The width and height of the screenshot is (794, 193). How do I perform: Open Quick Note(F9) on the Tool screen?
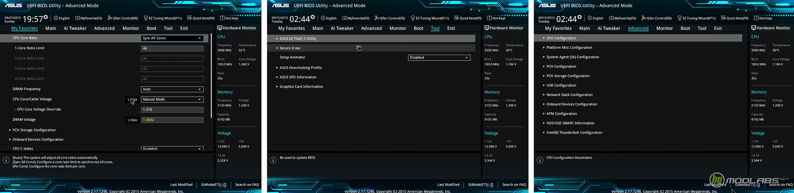(468, 18)
